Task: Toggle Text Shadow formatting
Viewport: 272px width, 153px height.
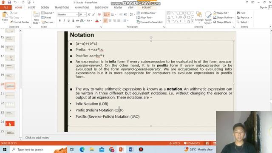Action: pos(73,21)
